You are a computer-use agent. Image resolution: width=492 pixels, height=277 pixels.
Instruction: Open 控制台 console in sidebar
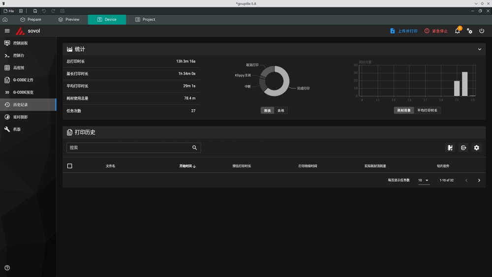coord(28,56)
